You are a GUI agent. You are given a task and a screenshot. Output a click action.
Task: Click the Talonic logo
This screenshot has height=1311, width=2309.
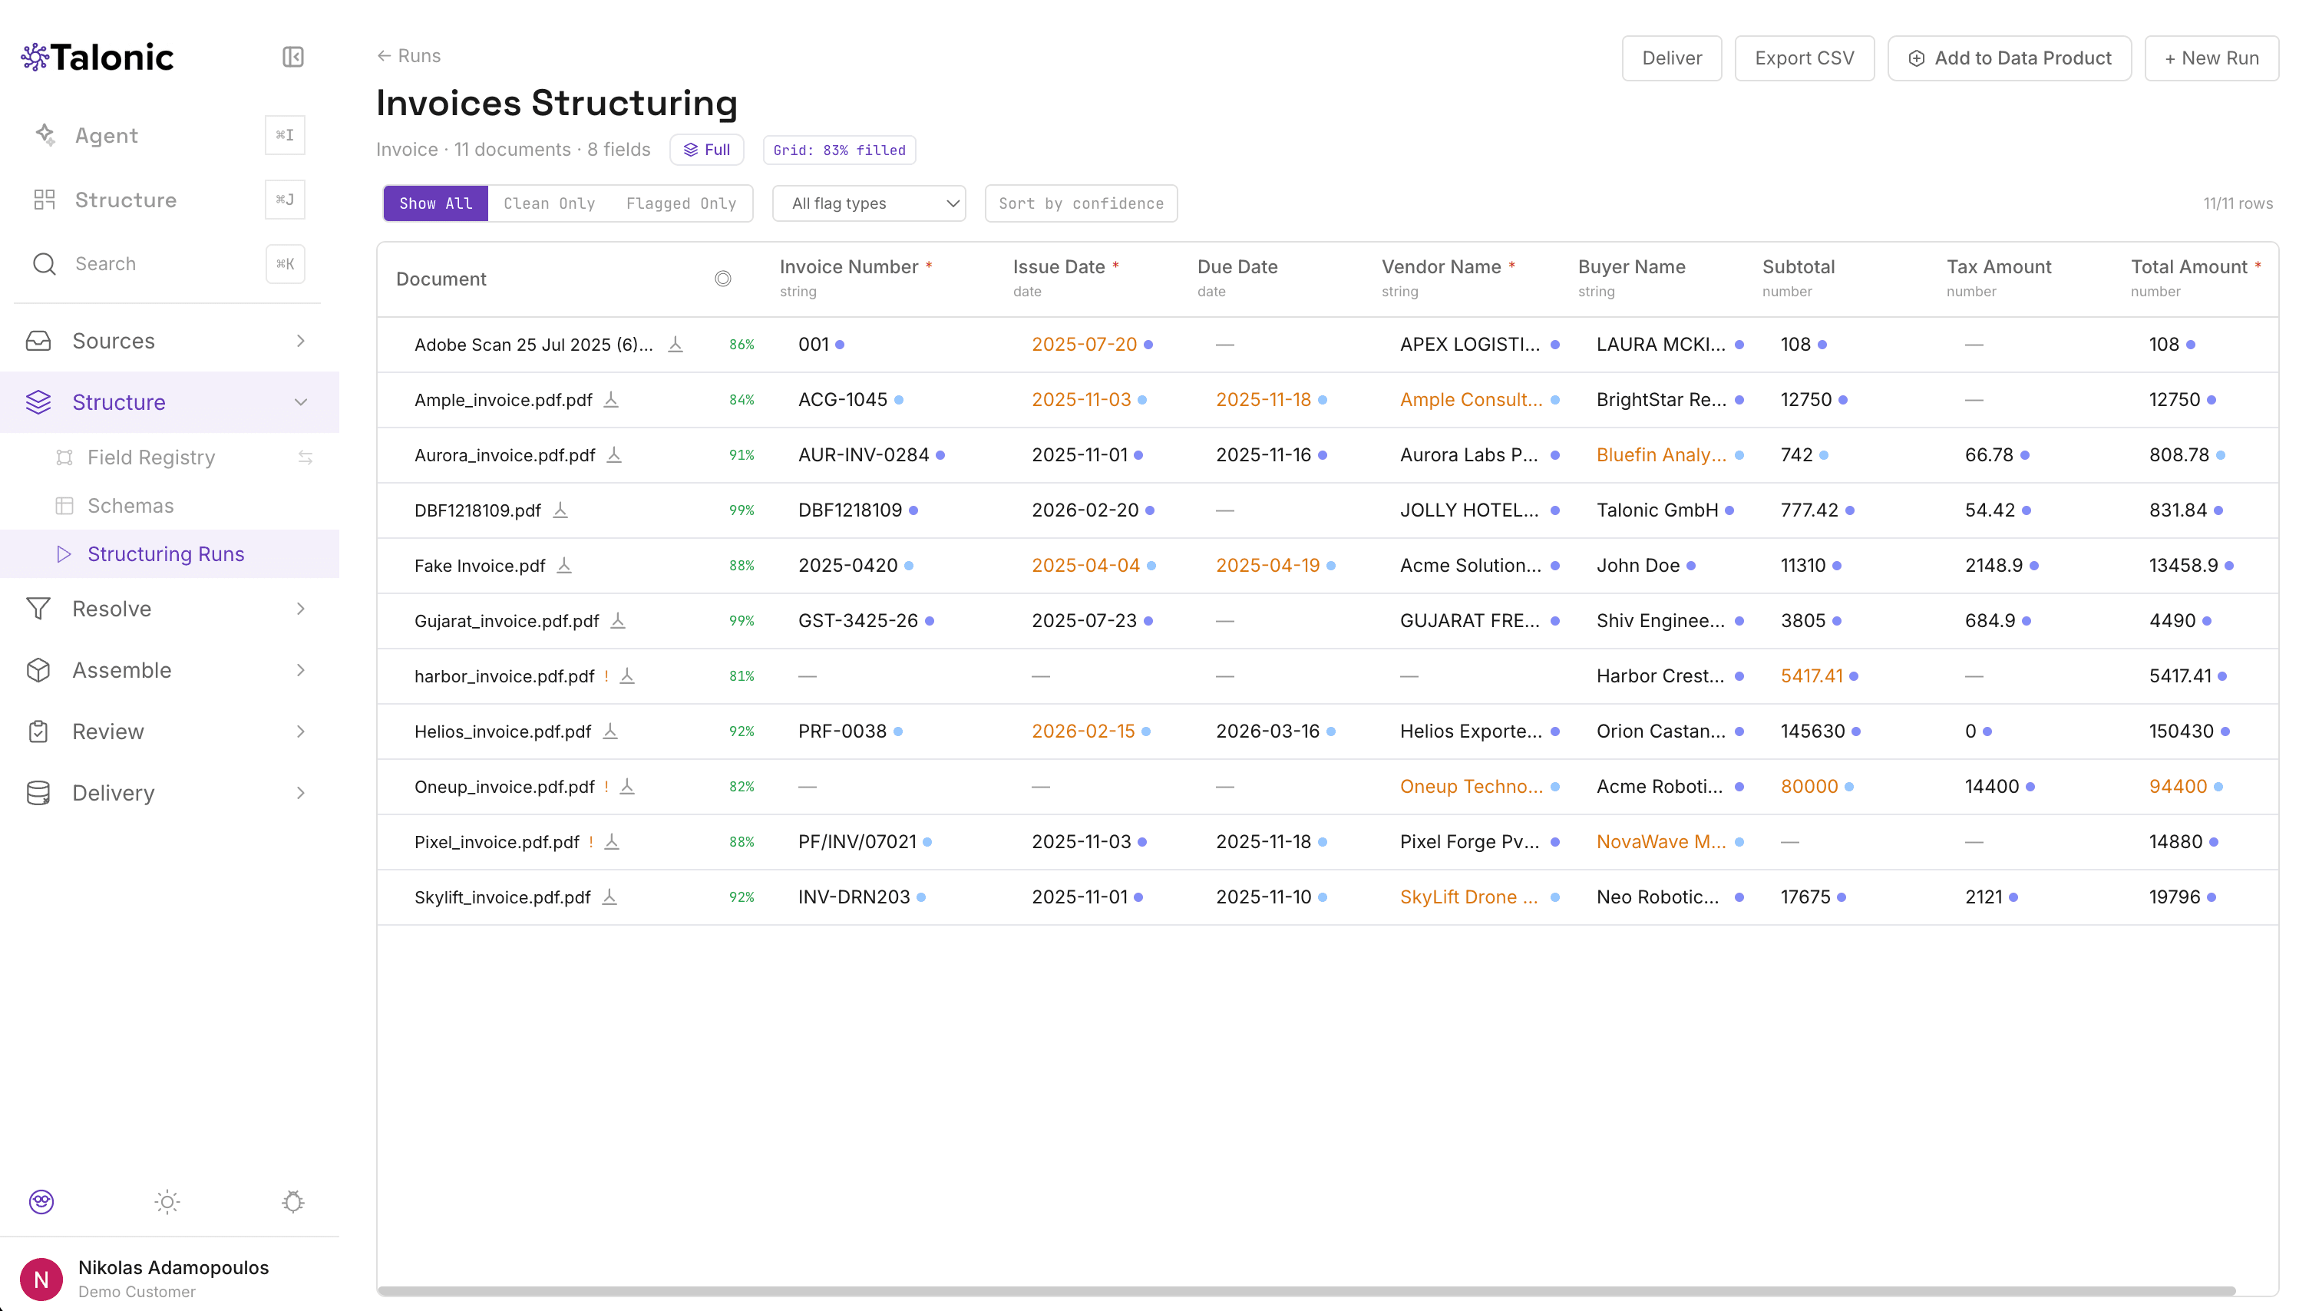(97, 57)
